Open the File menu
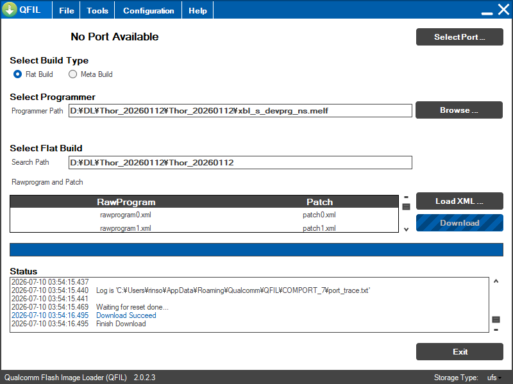Viewport: 513px width, 384px height. pyautogui.click(x=67, y=10)
